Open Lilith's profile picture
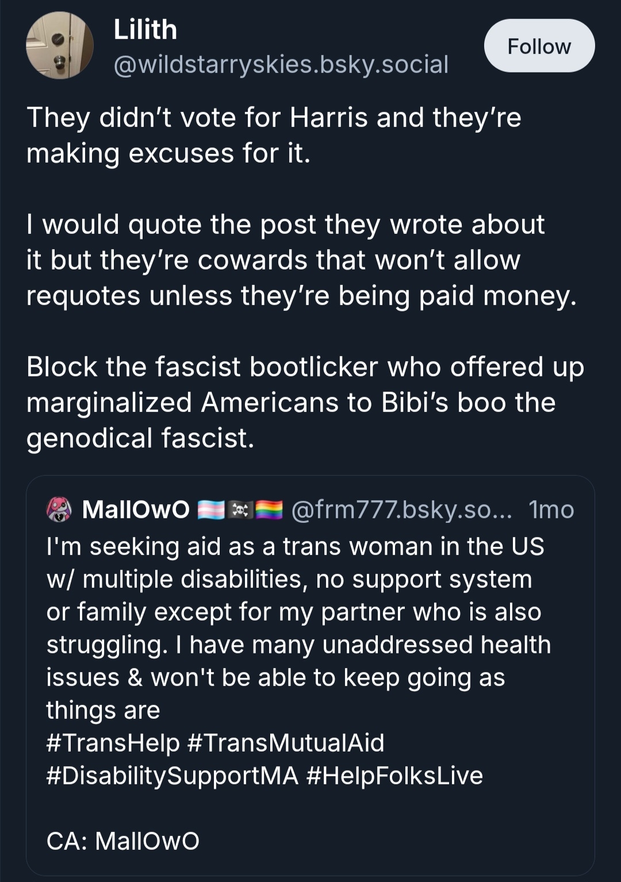Image resolution: width=621 pixels, height=882 pixels. point(60,45)
